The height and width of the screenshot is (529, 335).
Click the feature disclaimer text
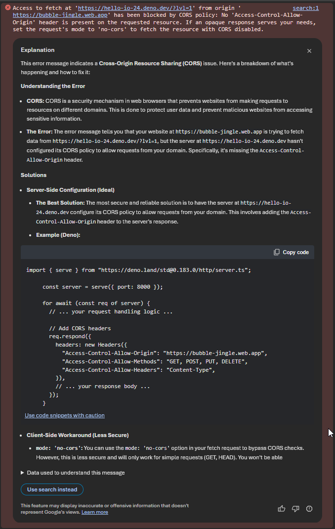[104, 509]
